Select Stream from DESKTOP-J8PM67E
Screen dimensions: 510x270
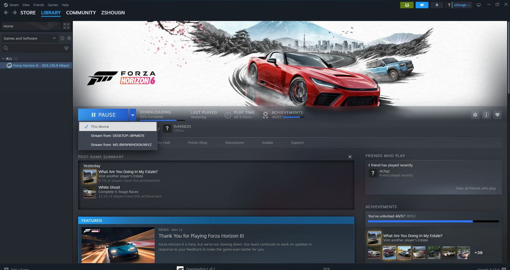tap(118, 136)
